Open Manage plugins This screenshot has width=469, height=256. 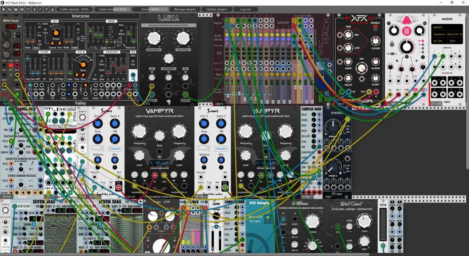[x=185, y=9]
